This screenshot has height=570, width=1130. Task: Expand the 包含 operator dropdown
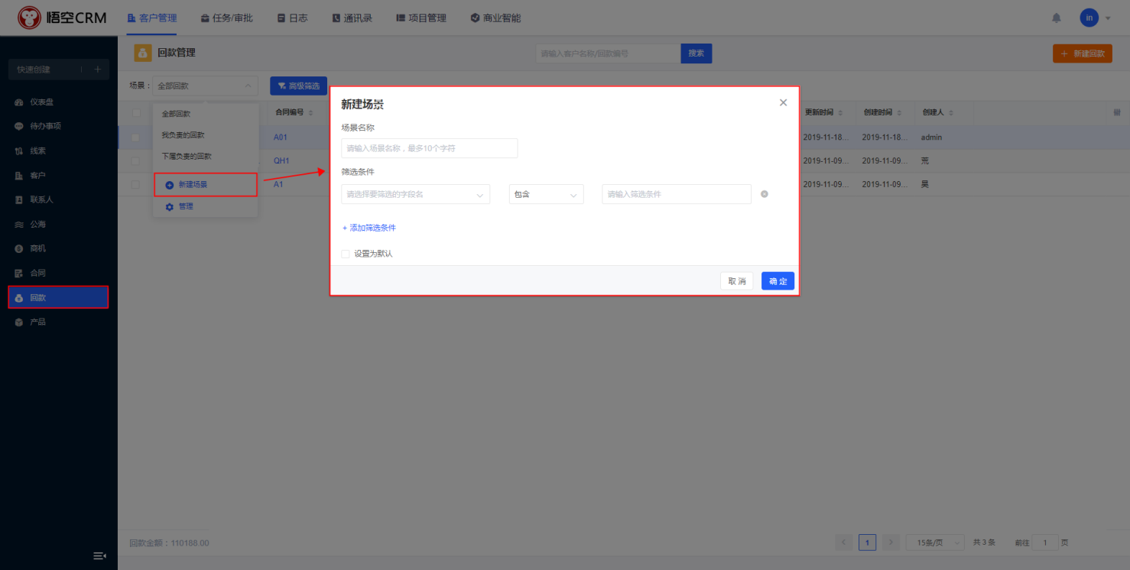click(x=546, y=194)
